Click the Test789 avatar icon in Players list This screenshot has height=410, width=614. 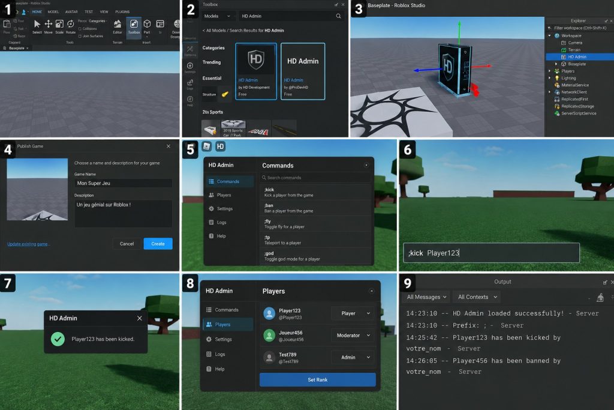pyautogui.click(x=269, y=358)
